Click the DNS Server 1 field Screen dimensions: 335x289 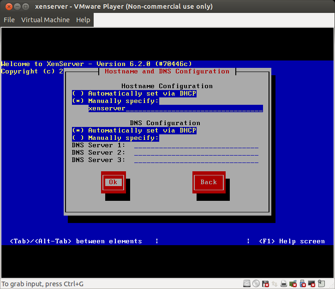pyautogui.click(x=197, y=145)
